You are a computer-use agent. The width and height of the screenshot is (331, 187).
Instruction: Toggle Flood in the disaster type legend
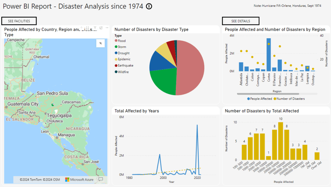[x=122, y=41]
